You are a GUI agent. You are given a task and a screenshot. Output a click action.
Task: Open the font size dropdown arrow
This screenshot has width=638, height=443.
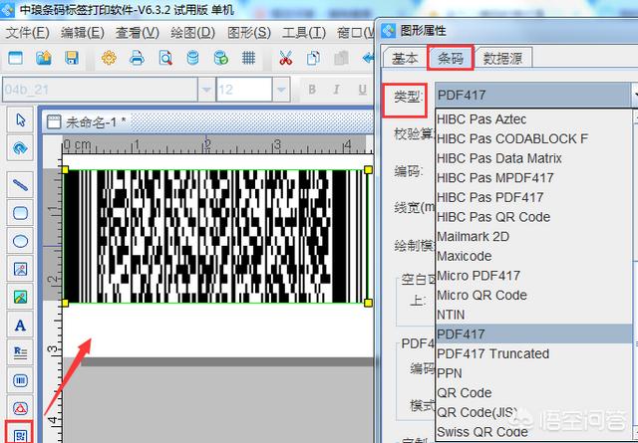(x=281, y=90)
